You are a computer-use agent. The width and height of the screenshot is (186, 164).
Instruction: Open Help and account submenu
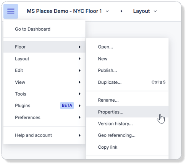tap(44, 135)
